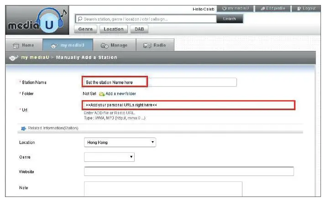Click the Add a new folder icon

point(102,94)
